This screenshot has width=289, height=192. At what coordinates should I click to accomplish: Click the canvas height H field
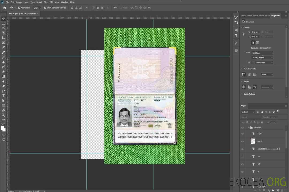click(x=255, y=37)
